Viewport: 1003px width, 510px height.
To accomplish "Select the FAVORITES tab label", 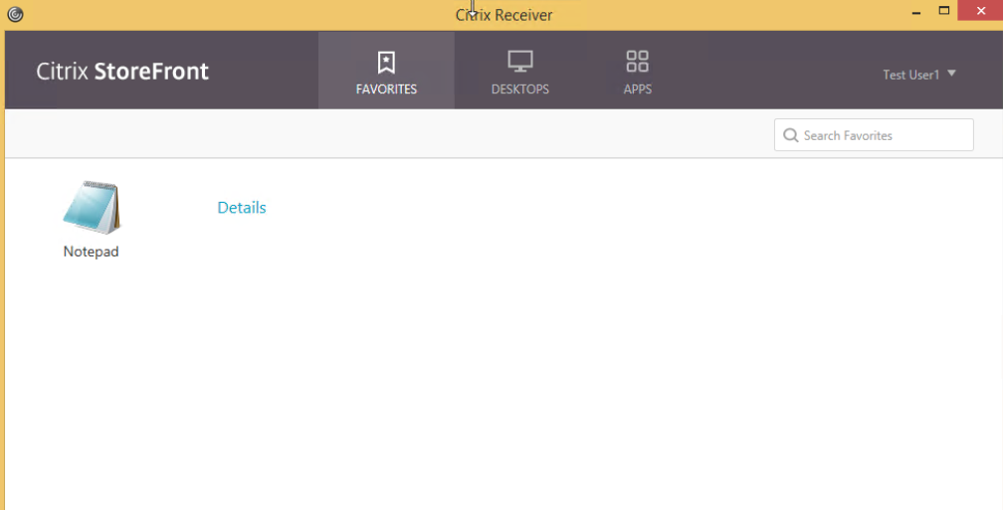I will (386, 89).
